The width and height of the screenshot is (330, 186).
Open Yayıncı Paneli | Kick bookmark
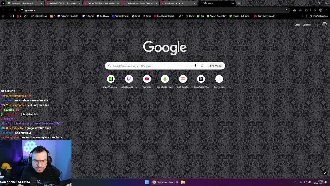217,16
